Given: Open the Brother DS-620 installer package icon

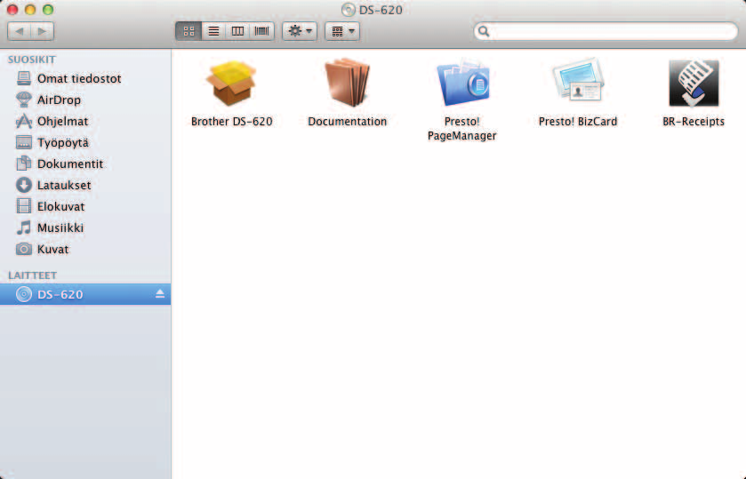Looking at the screenshot, I should point(231,84).
